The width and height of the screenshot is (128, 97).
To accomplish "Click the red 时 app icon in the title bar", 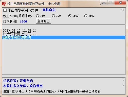I will click(4, 4).
